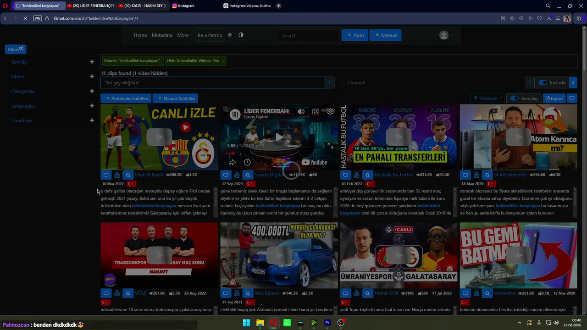Viewport: 587px width, 330px height.
Task: Toggle captions CC in the Fenerbahçe player
Action: pyautogui.click(x=316, y=111)
